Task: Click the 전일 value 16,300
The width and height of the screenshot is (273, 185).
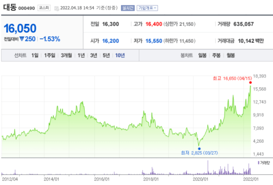Action: click(111, 24)
